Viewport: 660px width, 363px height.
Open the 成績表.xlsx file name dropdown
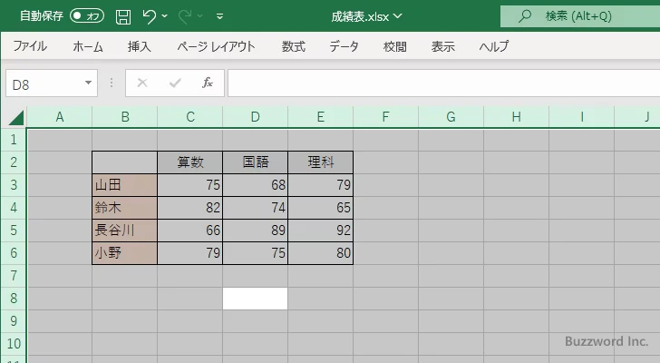[366, 16]
